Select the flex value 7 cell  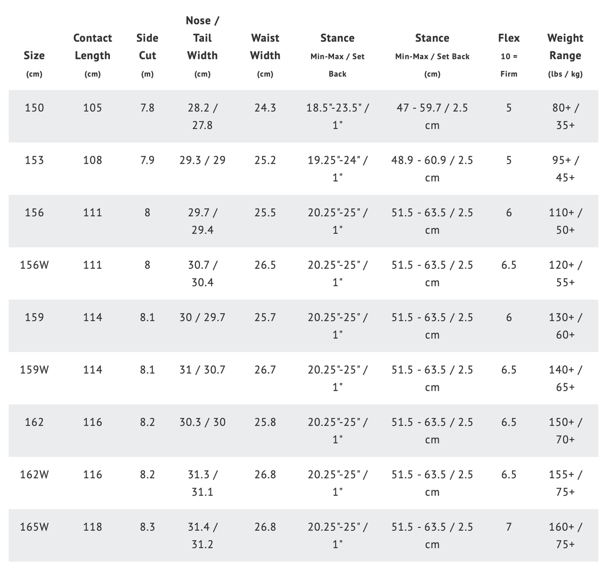click(x=509, y=527)
